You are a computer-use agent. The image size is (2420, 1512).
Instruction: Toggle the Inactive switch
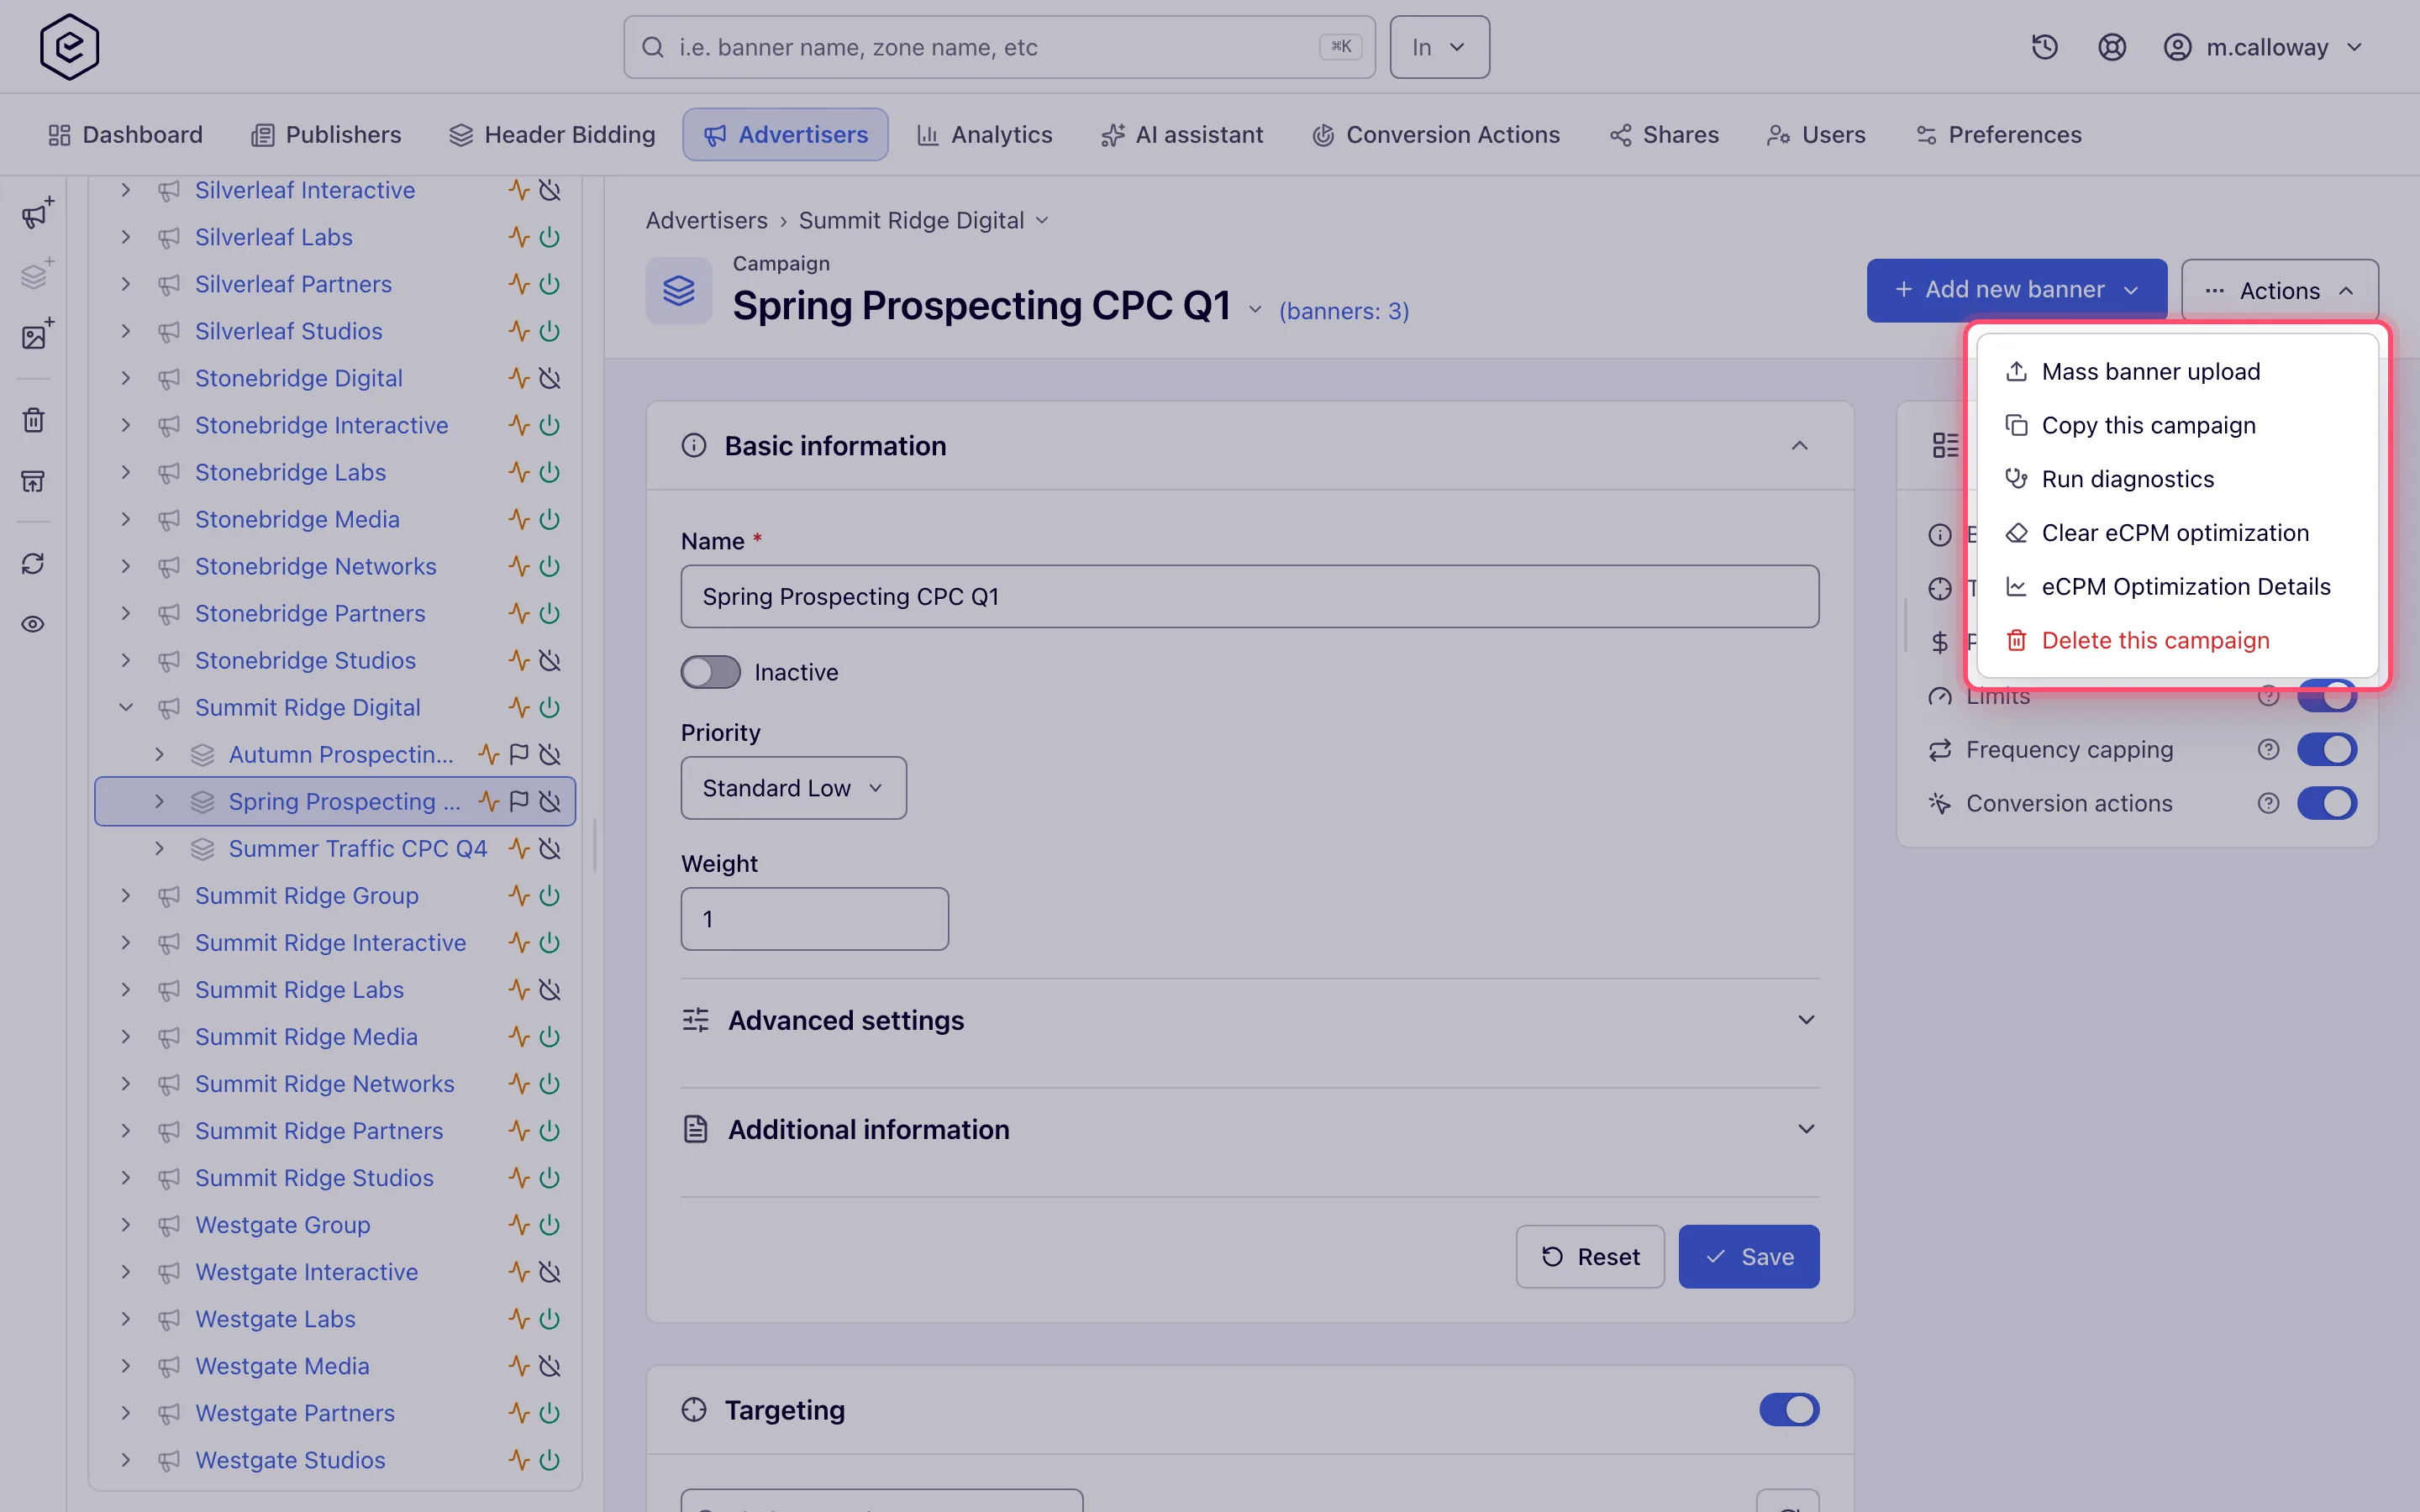click(x=710, y=672)
